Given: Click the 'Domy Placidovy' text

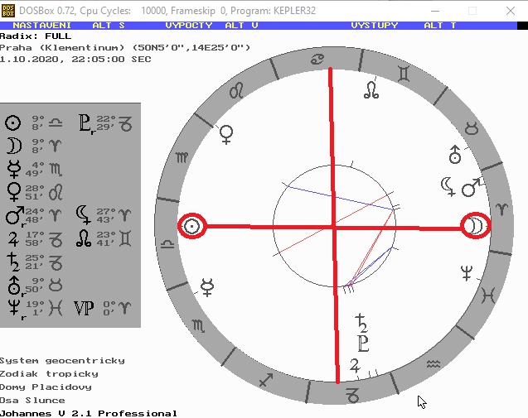Looking at the screenshot, I should [x=46, y=387].
